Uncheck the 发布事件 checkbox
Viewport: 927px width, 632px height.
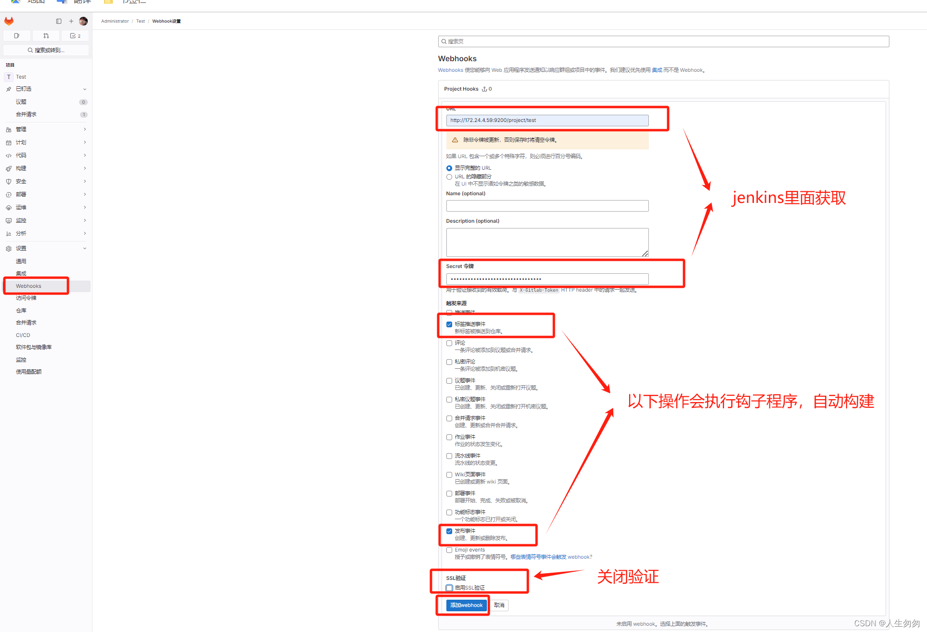(x=449, y=531)
